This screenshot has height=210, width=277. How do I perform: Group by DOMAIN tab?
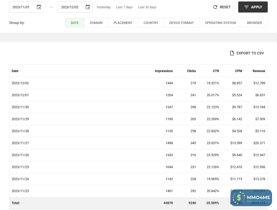96,23
